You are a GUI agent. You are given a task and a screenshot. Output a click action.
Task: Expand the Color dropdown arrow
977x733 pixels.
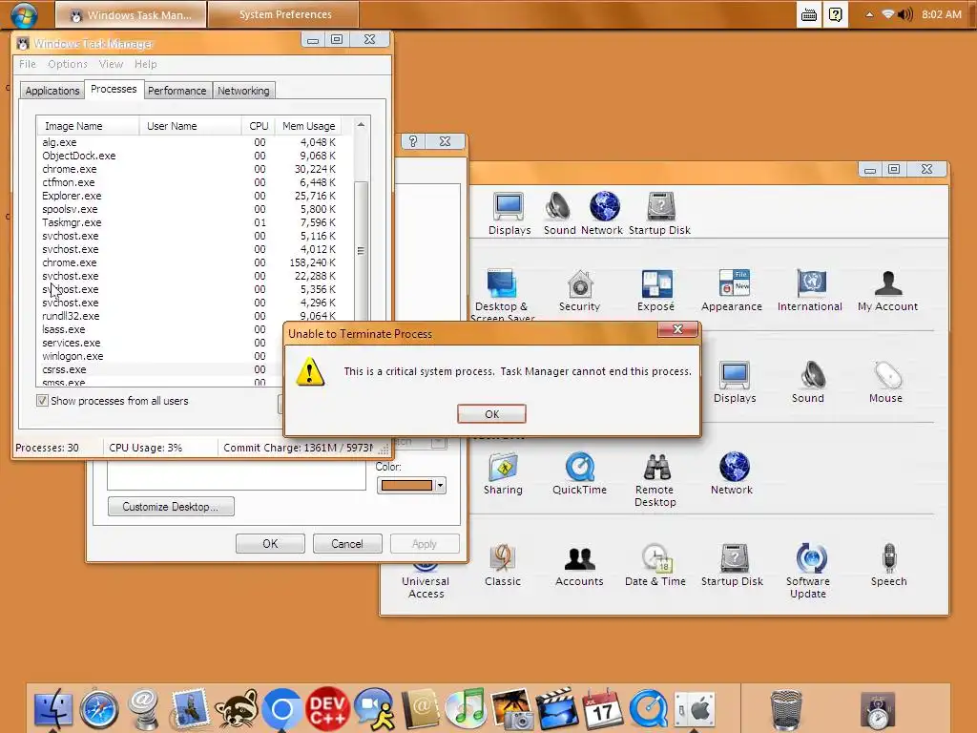click(440, 485)
